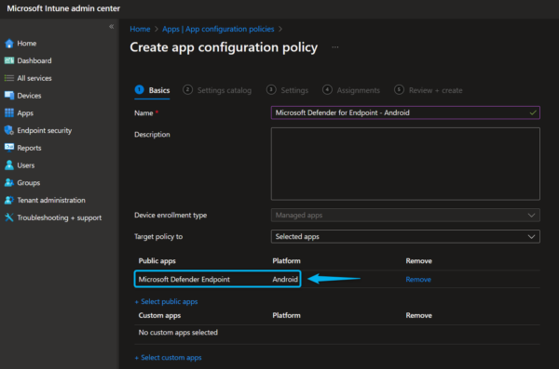
Task: Open Devices menu entry
Action: [29, 96]
